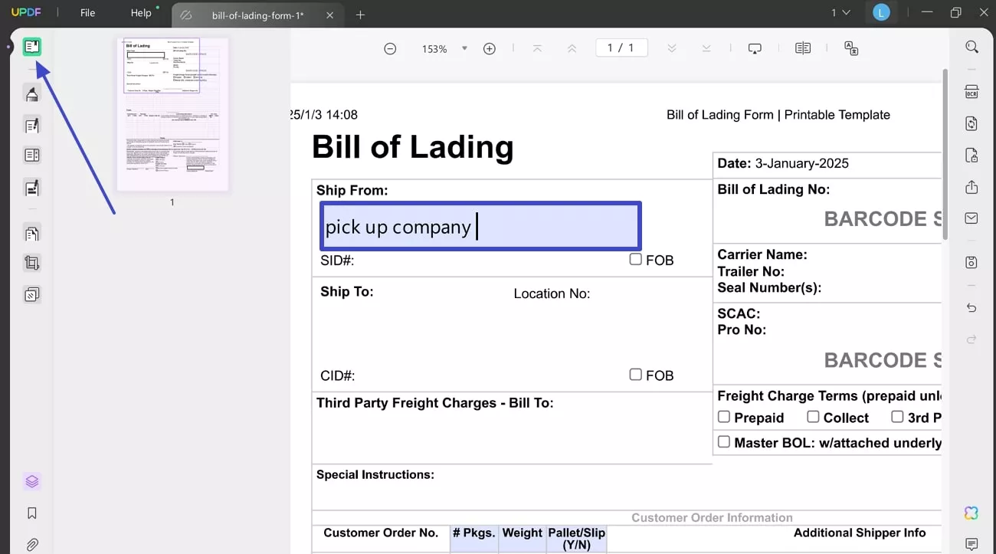
Task: Open the File menu
Action: [x=87, y=12]
